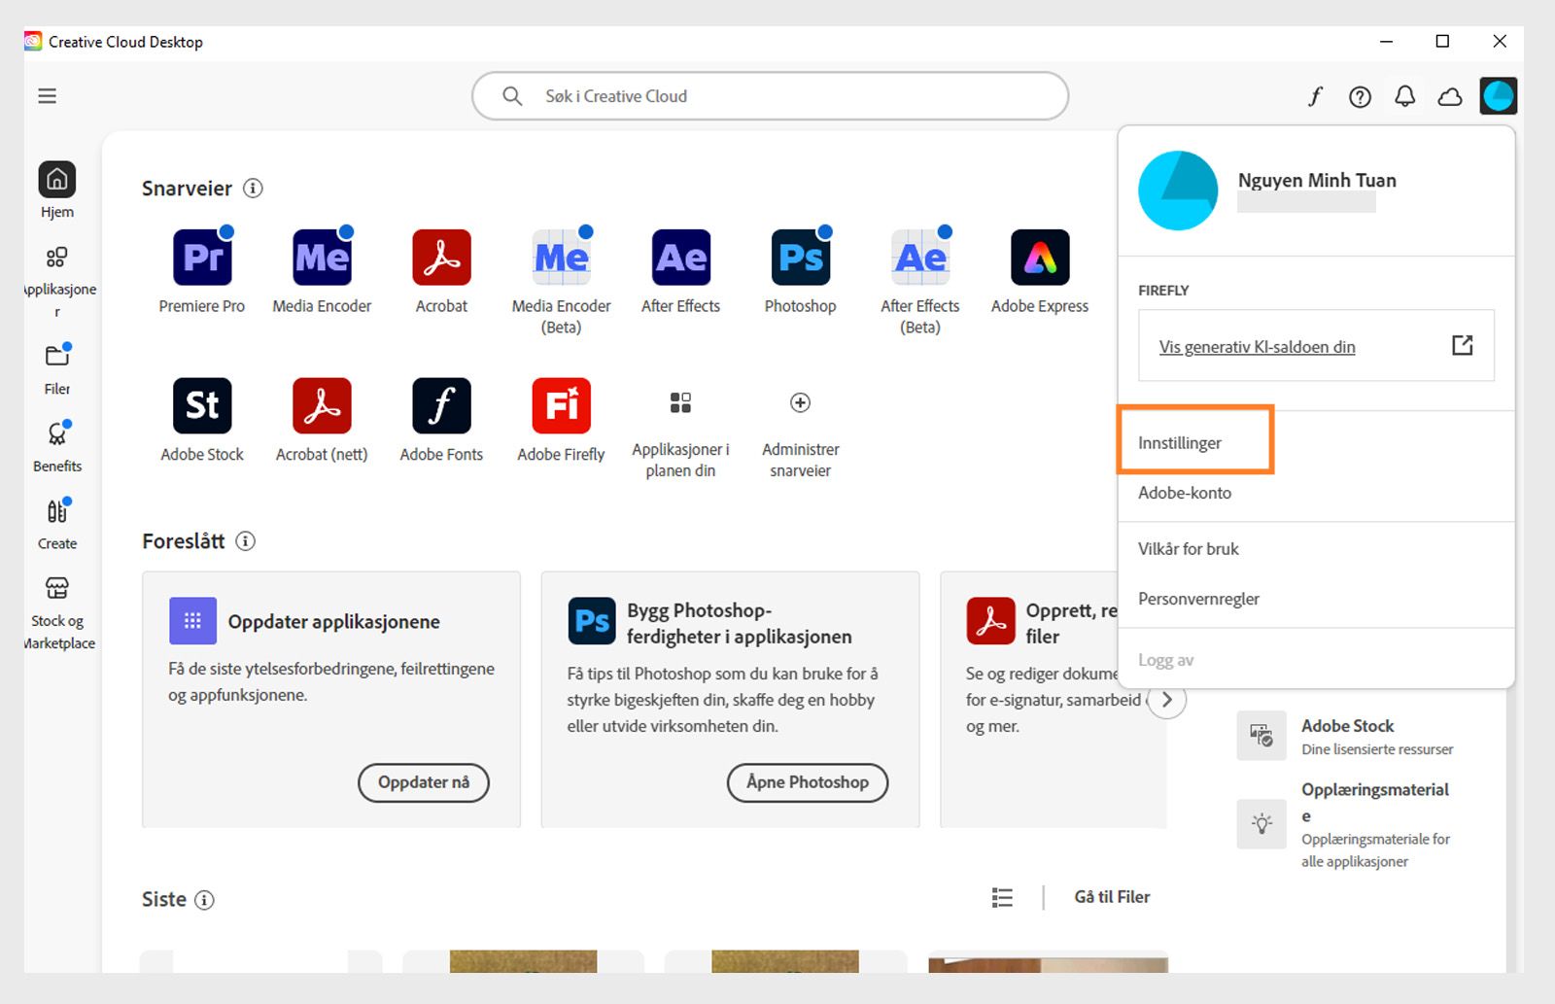
Task: Click the Søk i Creative Cloud search field
Action: click(770, 96)
